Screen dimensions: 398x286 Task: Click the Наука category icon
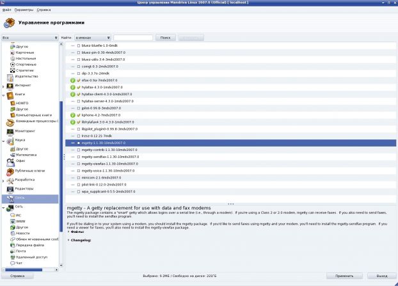pyautogui.click(x=10, y=141)
